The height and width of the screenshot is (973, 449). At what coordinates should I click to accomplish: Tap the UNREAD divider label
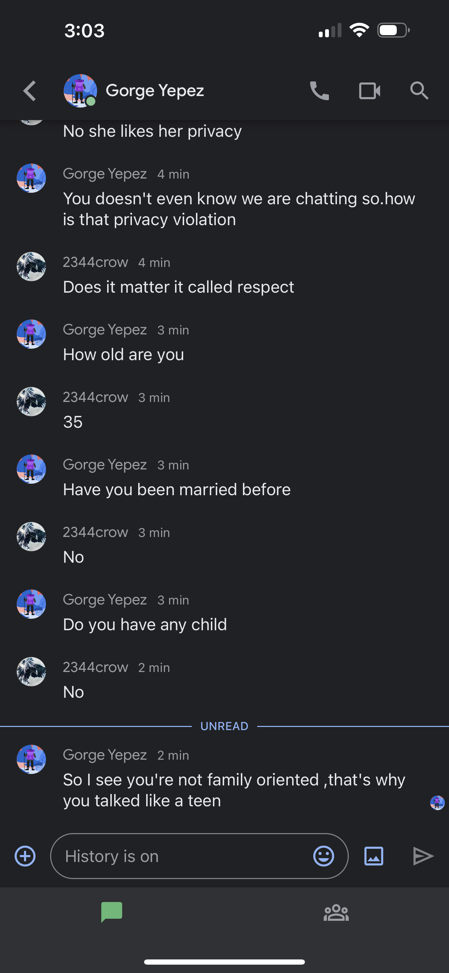[224, 726]
